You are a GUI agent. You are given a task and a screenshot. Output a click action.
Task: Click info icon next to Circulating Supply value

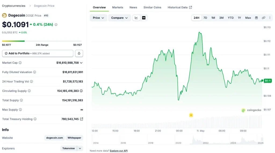(81, 91)
